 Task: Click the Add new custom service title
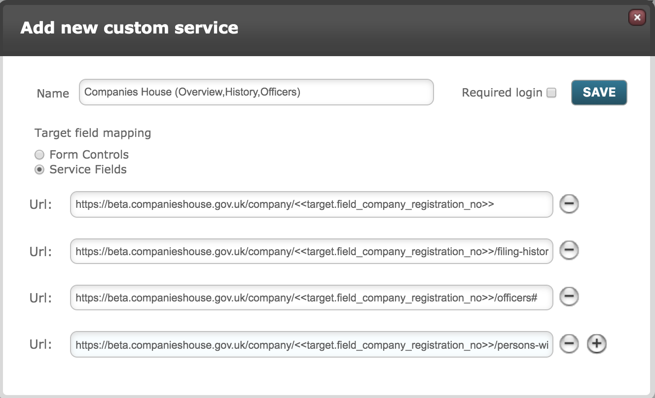129,28
